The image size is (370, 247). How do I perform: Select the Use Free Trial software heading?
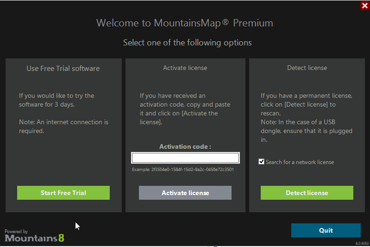tap(63, 69)
